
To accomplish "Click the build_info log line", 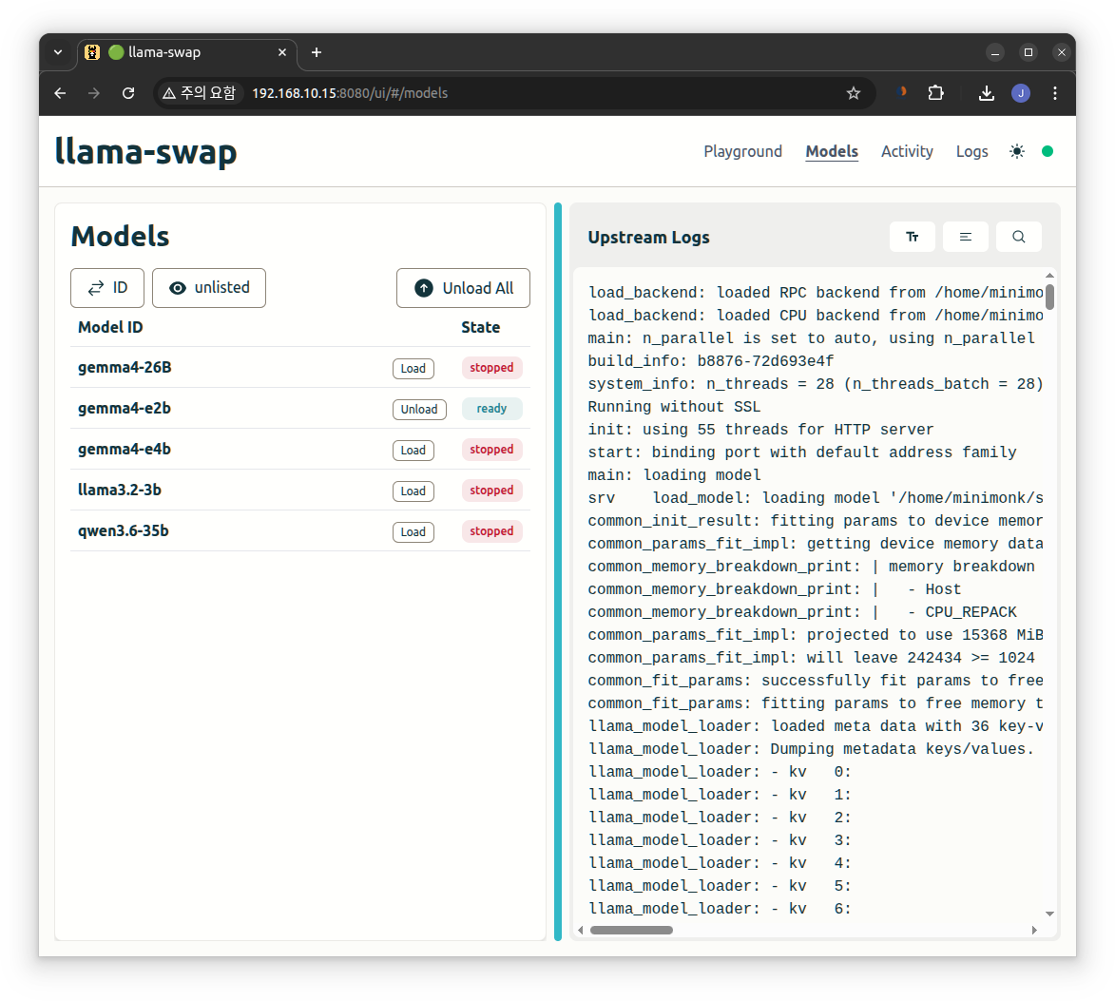I will click(x=710, y=361).
